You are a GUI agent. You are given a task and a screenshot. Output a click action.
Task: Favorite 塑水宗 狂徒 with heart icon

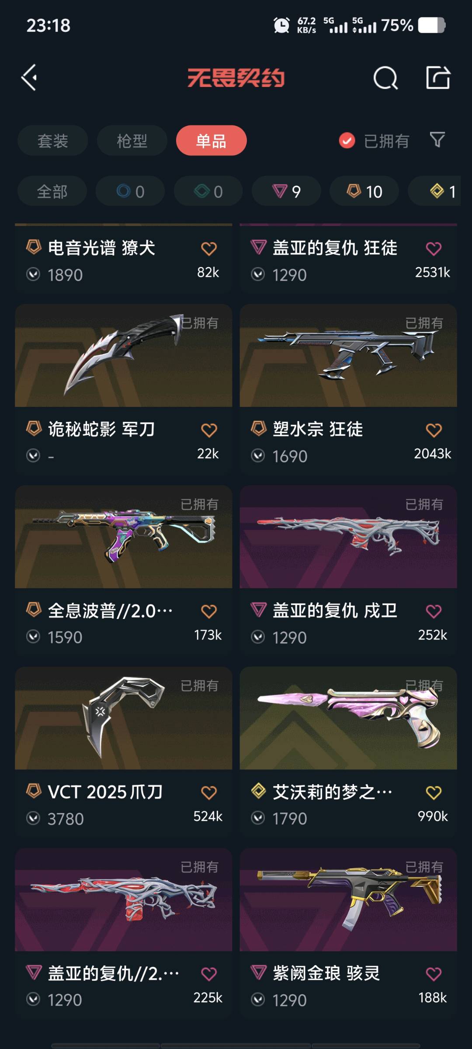[434, 430]
